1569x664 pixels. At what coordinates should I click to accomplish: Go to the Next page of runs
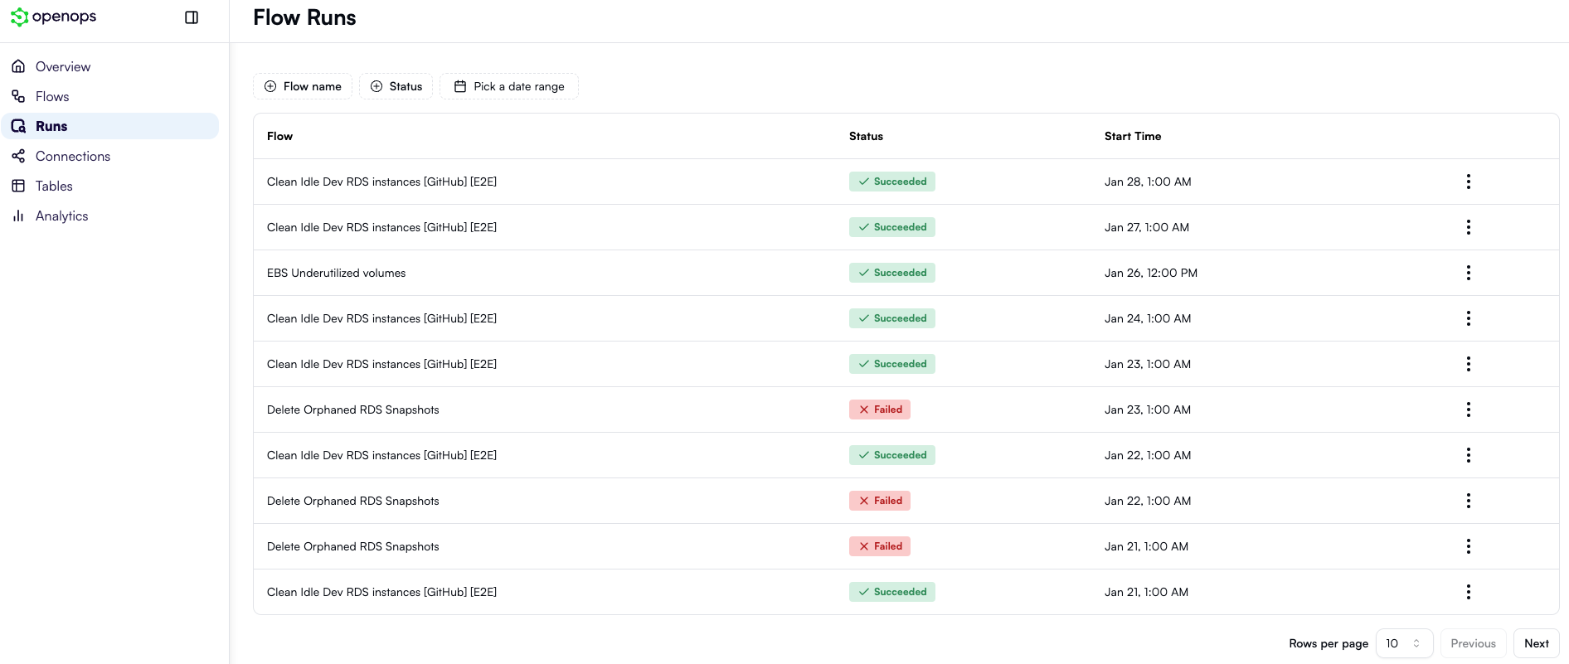click(1536, 643)
